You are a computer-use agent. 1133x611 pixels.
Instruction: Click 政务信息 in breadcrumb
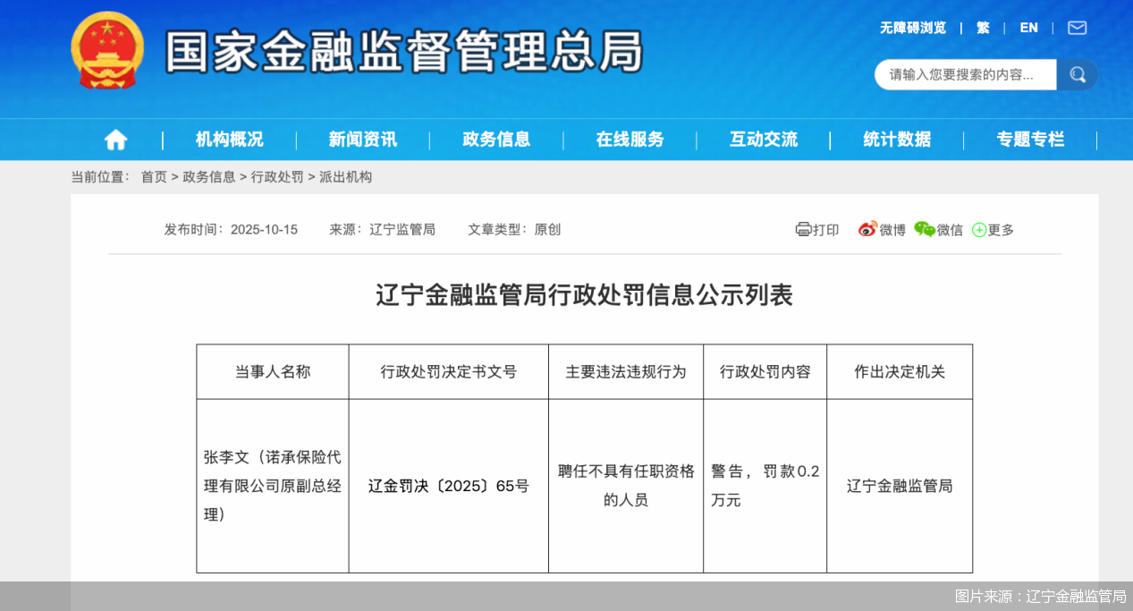tap(209, 177)
